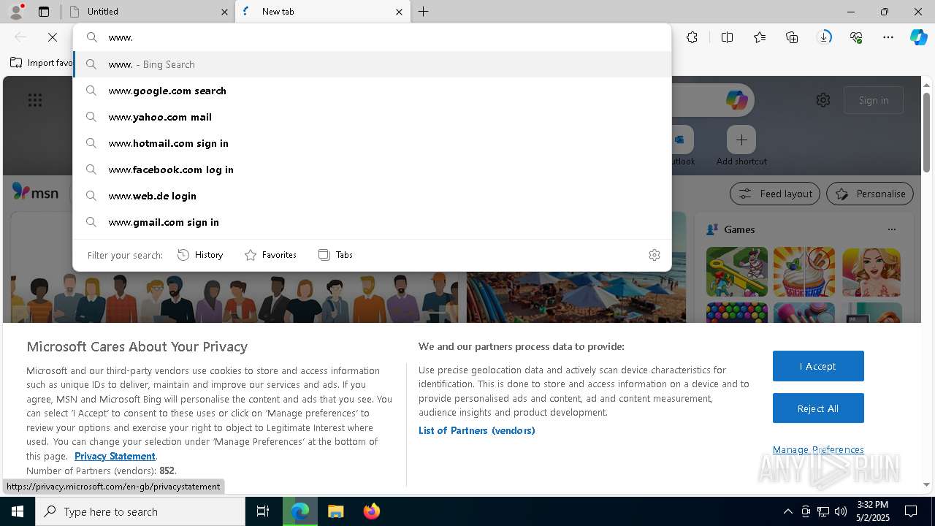Open the clock and date flyout

[872, 511]
